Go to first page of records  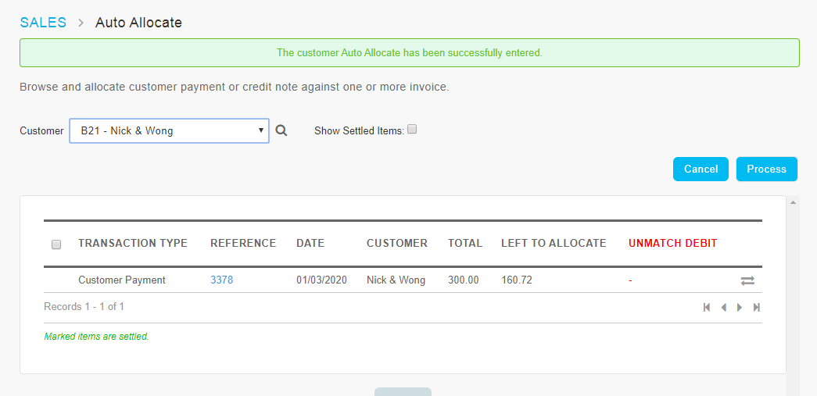tap(707, 308)
